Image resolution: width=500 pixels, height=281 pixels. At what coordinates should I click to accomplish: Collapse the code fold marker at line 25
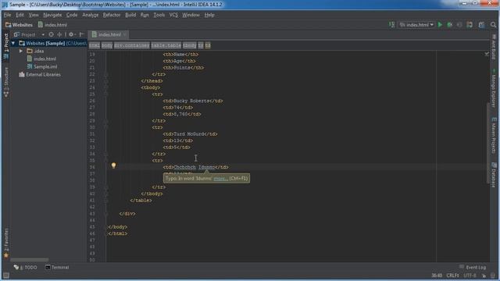[106, 94]
